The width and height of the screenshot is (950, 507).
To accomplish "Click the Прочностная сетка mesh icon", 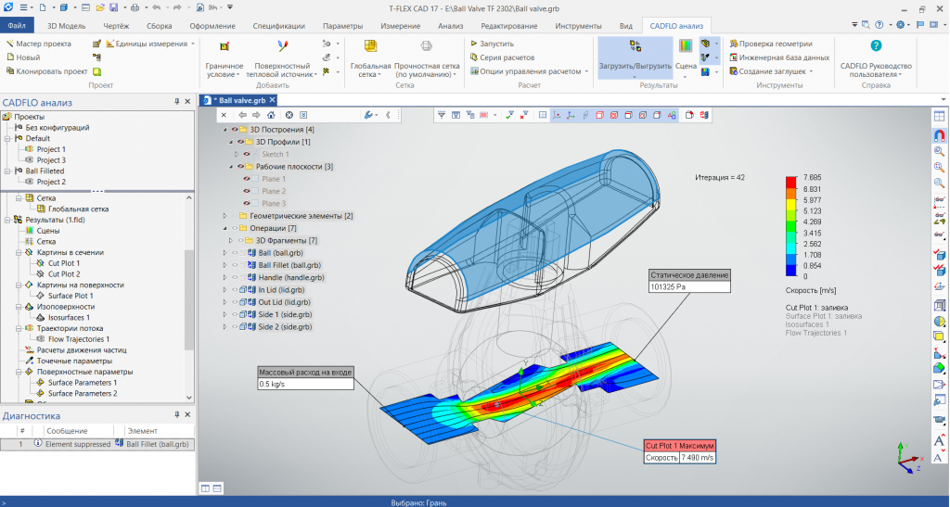I will (x=426, y=46).
